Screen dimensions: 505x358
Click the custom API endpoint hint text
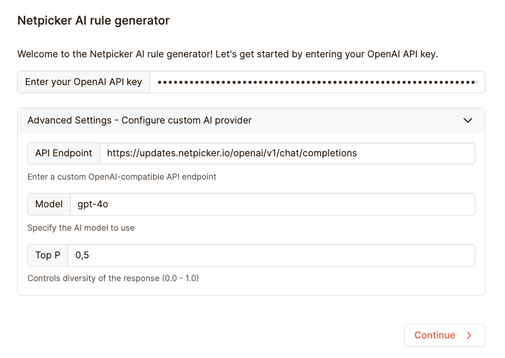click(122, 177)
